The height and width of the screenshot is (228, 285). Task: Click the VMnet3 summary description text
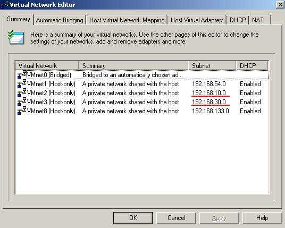130,102
